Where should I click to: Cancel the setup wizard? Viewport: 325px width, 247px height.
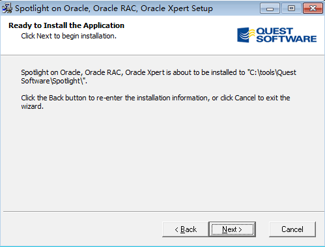pyautogui.click(x=292, y=229)
